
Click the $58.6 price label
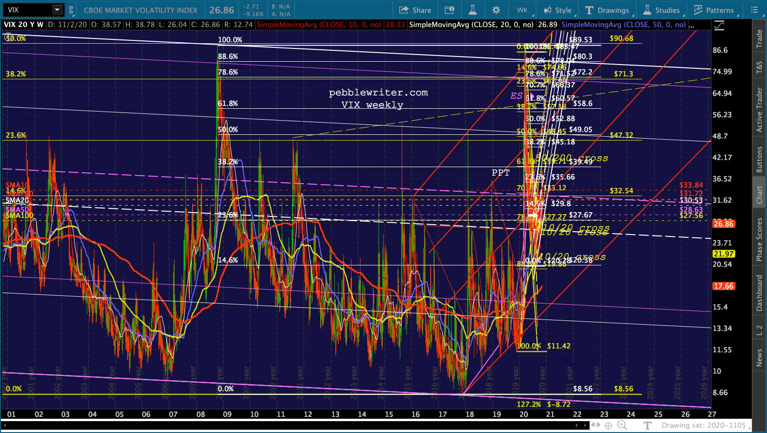click(583, 104)
